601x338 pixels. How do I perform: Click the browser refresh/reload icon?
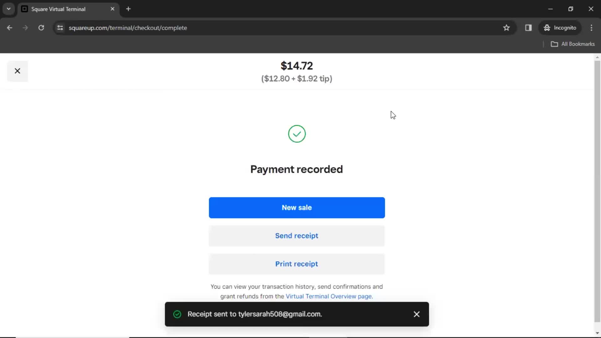click(x=41, y=28)
